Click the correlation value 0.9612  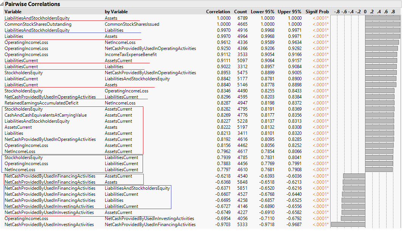[224, 42]
